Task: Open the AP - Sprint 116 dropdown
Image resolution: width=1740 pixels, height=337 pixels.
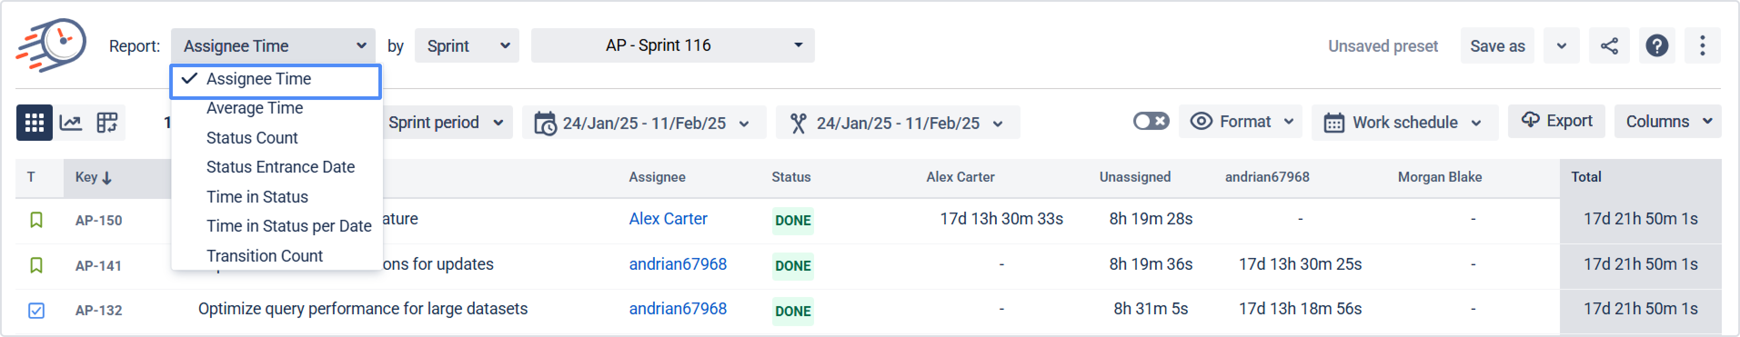Action: point(672,45)
